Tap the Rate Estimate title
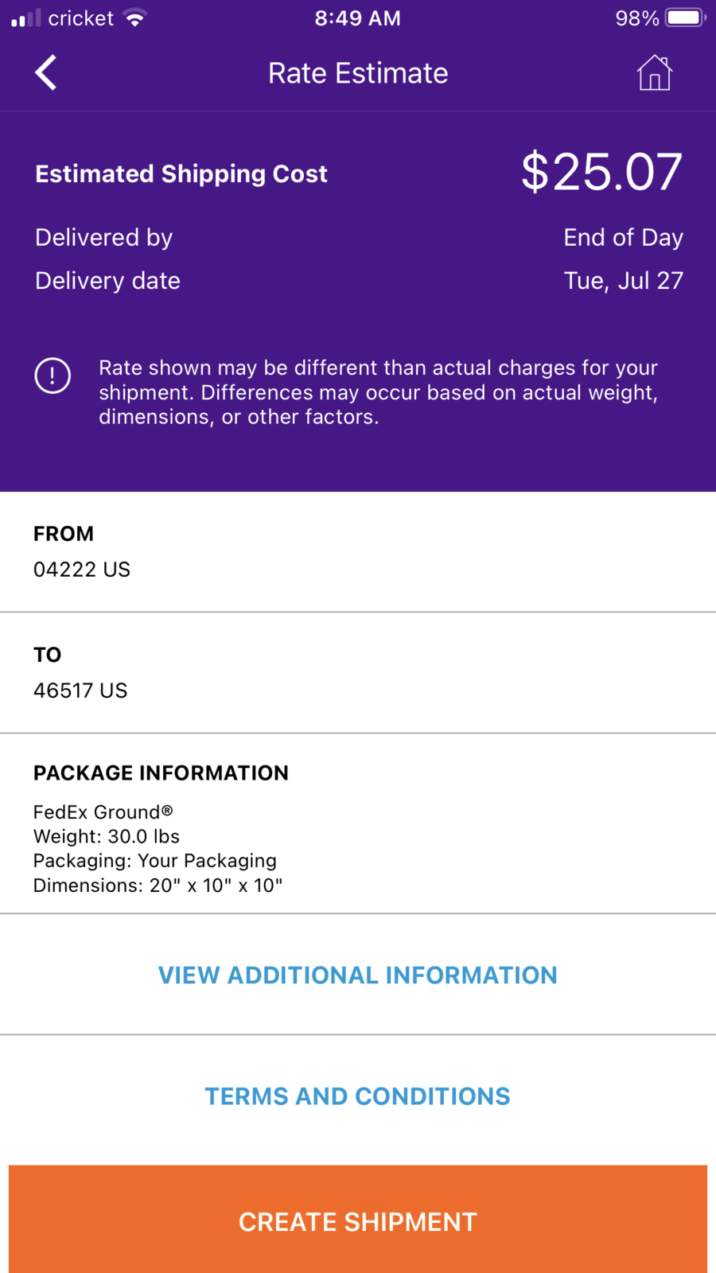The image size is (716, 1273). pyautogui.click(x=358, y=73)
